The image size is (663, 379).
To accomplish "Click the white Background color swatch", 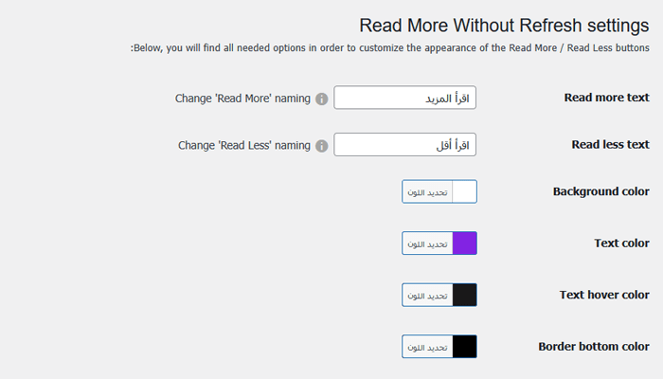I will [464, 191].
